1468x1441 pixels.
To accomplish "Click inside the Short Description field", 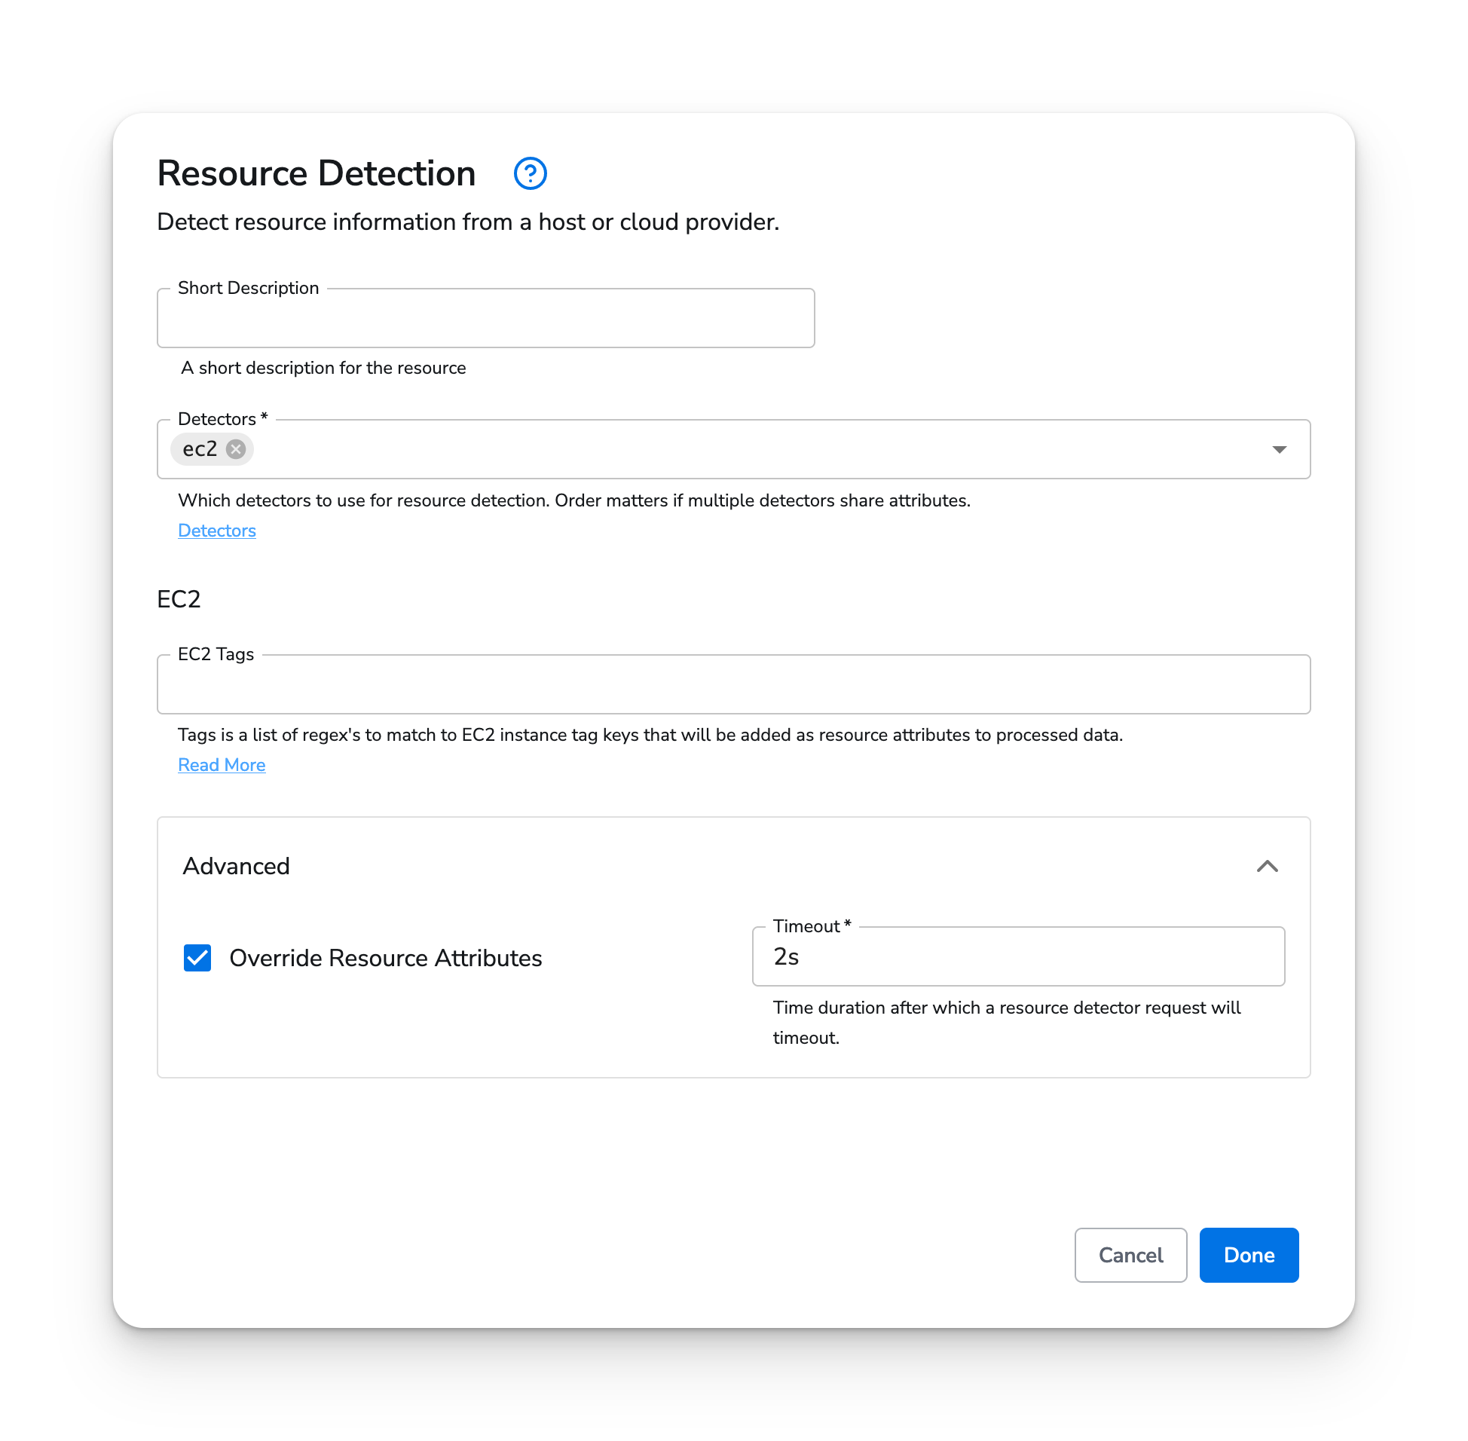I will (485, 318).
